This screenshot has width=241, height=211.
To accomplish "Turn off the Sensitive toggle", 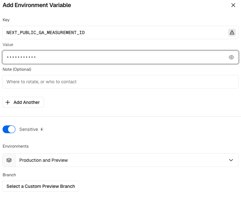I will tap(9, 129).
